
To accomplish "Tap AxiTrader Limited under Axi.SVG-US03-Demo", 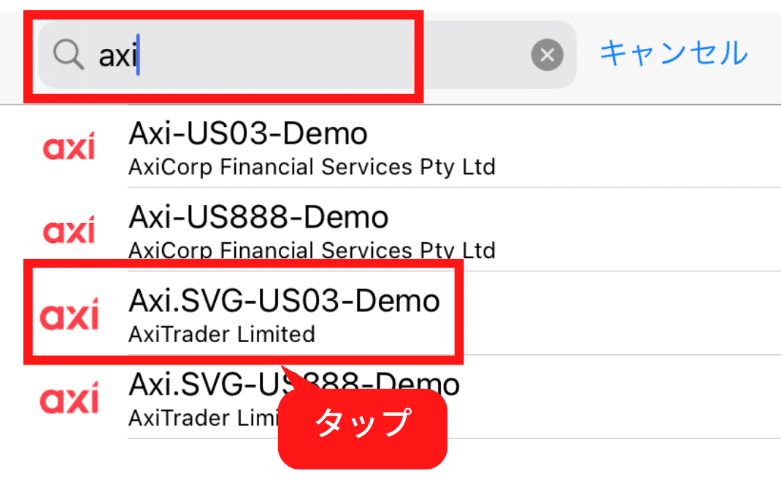I will coord(222,334).
